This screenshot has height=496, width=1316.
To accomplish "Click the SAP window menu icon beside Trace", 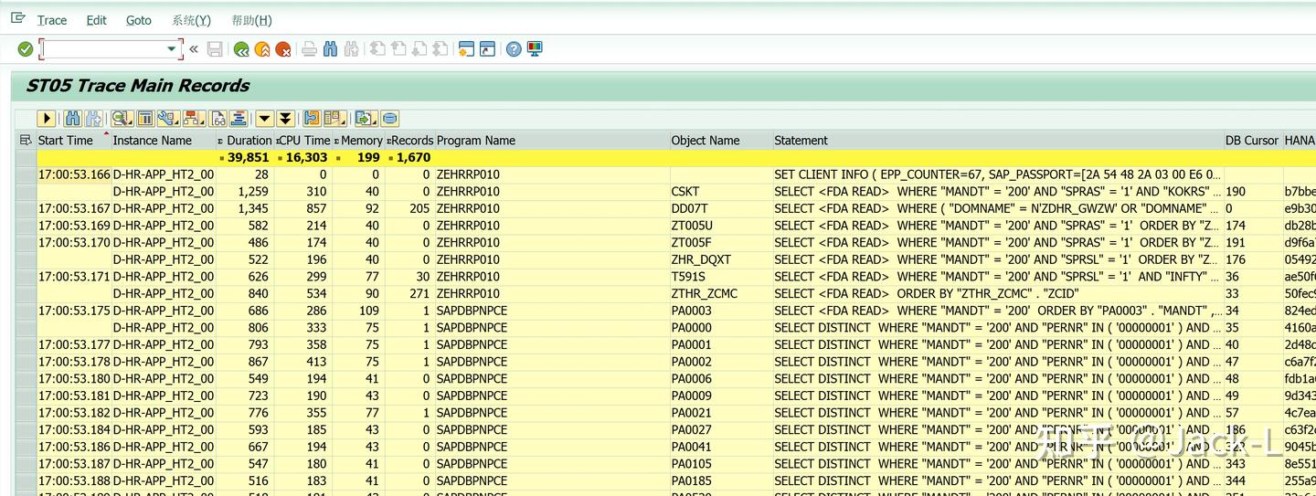I will [x=18, y=18].
